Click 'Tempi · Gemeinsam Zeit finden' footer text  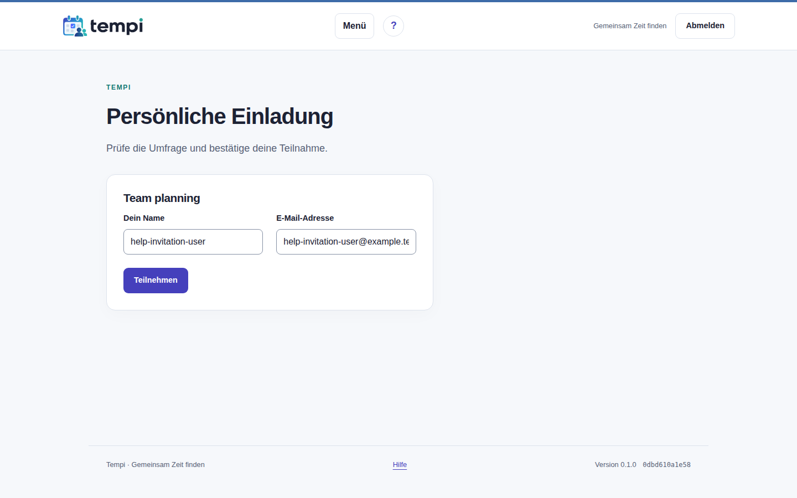pyautogui.click(x=156, y=465)
